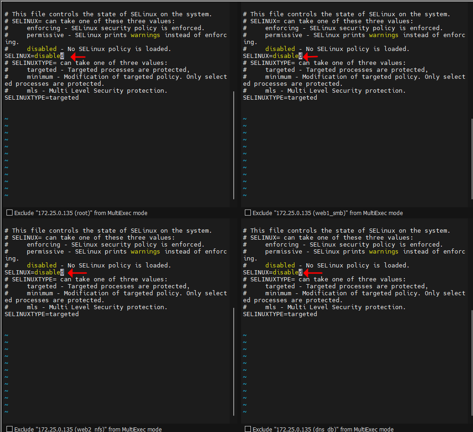Click 'enforcing - SELinux security policy' line in root pane
The height and width of the screenshot is (432, 473).
coord(105,28)
